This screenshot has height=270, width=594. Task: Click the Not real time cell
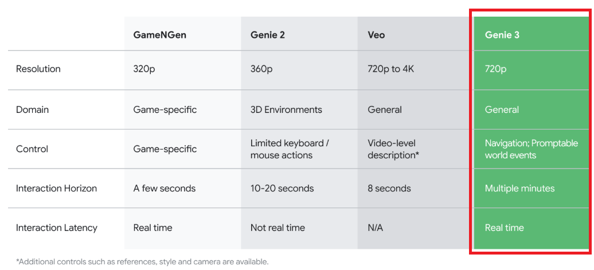click(278, 228)
